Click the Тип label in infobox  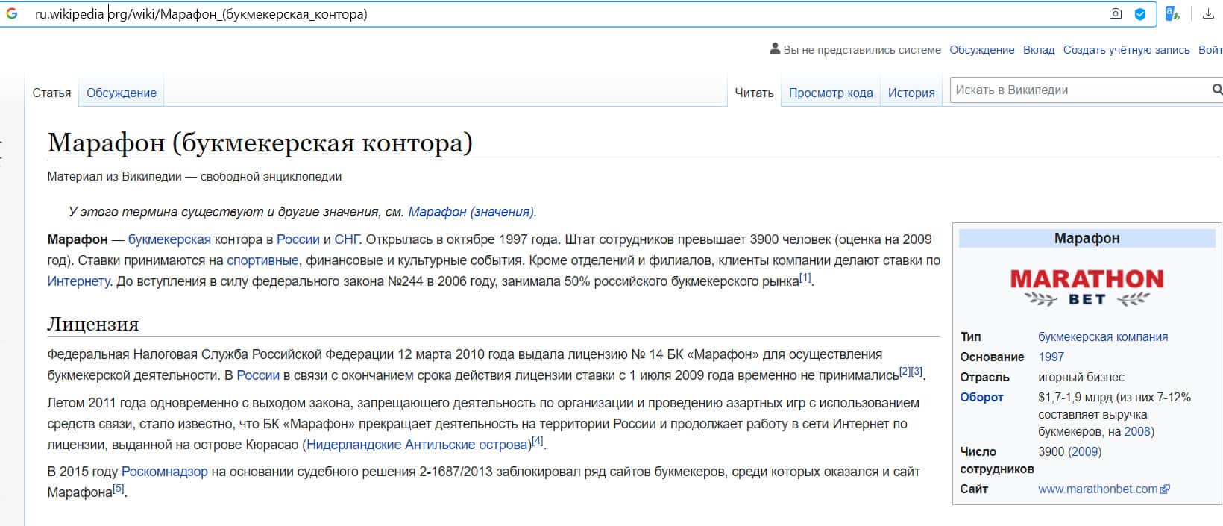click(971, 336)
